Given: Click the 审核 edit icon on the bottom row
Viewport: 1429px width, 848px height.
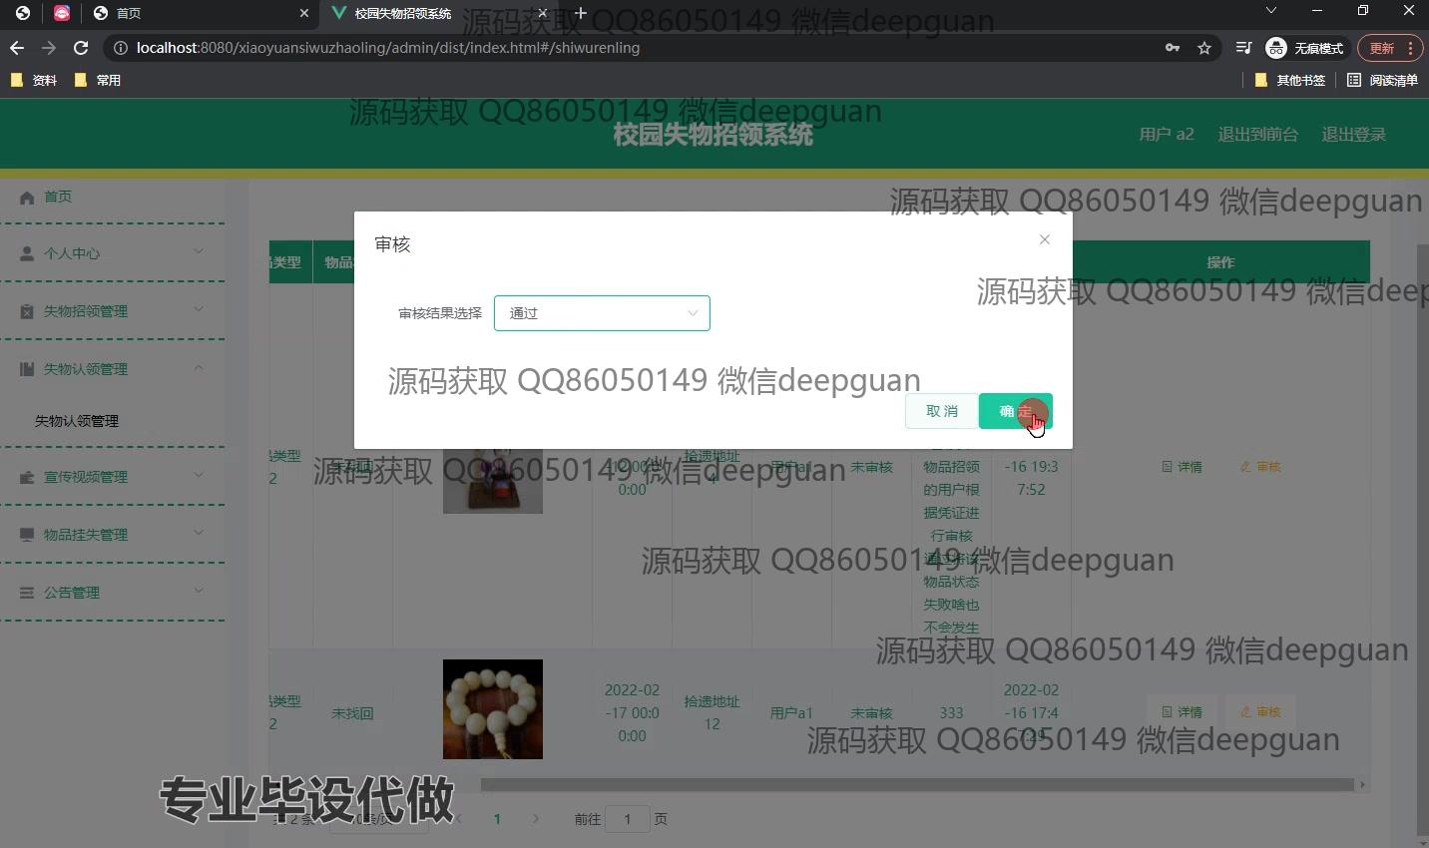Looking at the screenshot, I should tap(1244, 711).
